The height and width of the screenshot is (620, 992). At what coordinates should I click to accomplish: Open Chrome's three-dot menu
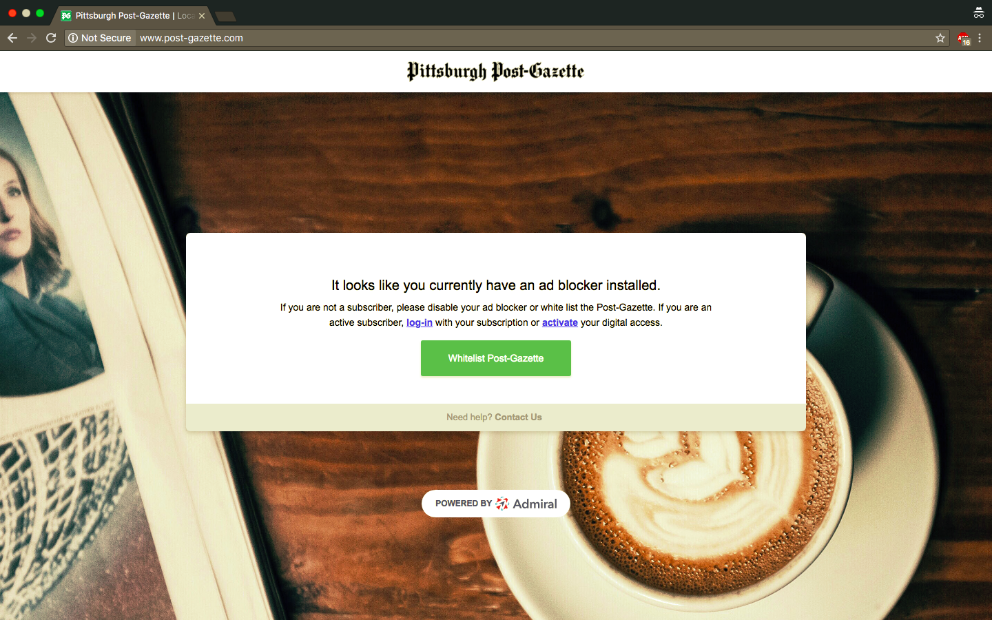980,38
